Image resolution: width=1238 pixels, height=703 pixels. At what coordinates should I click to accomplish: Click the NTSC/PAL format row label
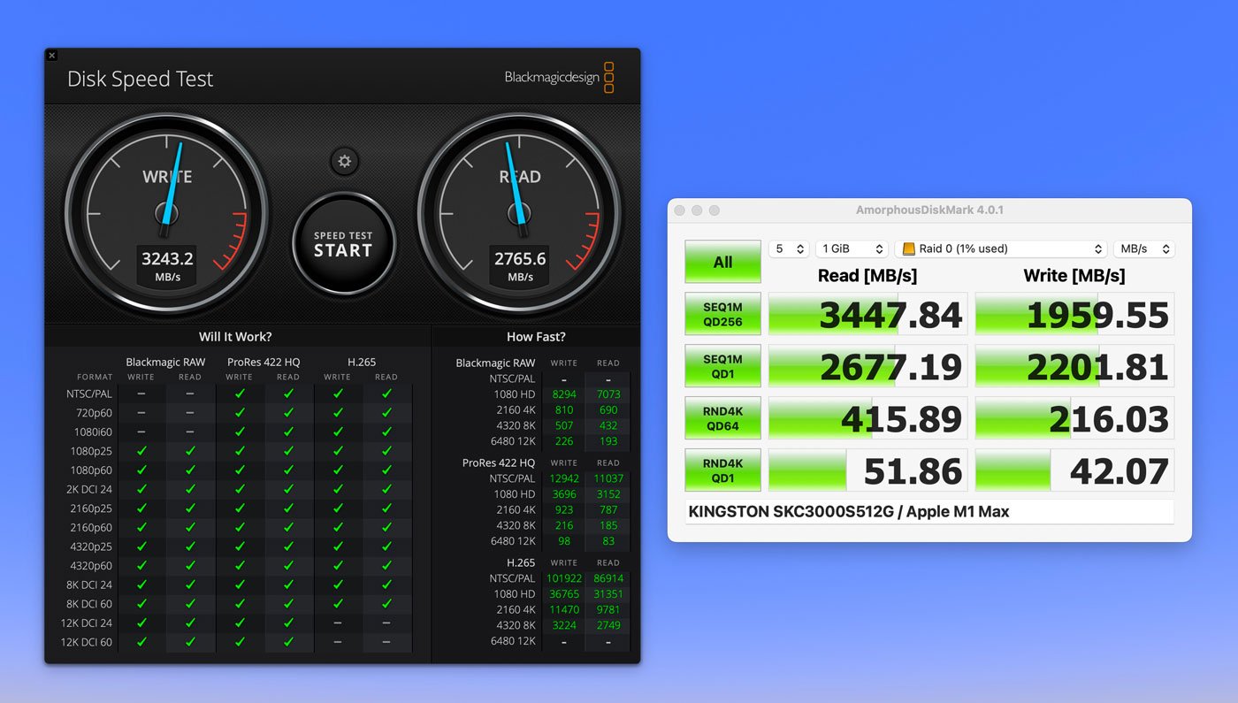[89, 394]
